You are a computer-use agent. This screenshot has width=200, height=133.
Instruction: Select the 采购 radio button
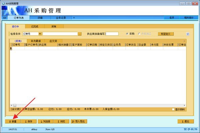[127, 34]
